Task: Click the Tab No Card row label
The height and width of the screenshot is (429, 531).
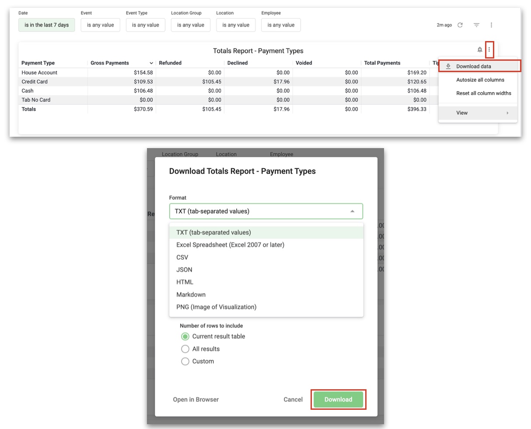Action: point(36,100)
